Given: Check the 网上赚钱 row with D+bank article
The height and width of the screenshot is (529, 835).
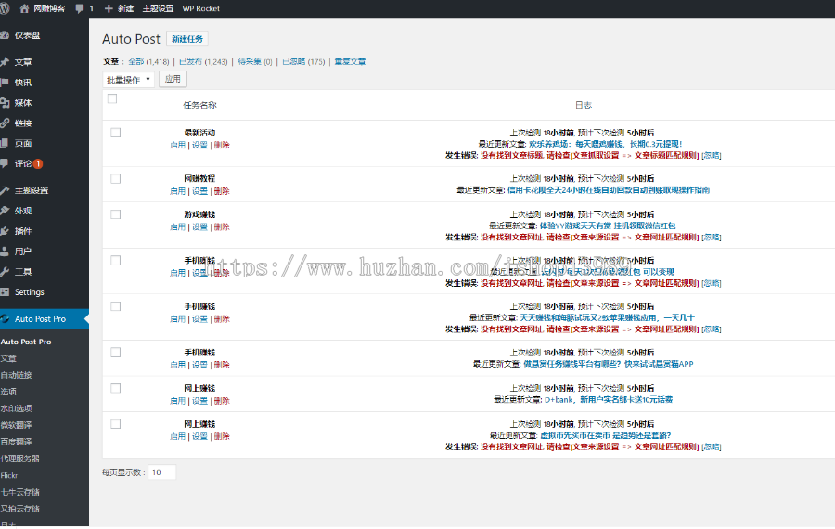Looking at the screenshot, I should [x=116, y=388].
